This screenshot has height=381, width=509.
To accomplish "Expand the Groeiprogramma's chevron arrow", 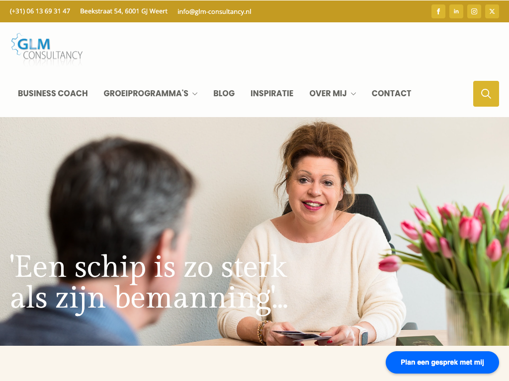I will (195, 94).
